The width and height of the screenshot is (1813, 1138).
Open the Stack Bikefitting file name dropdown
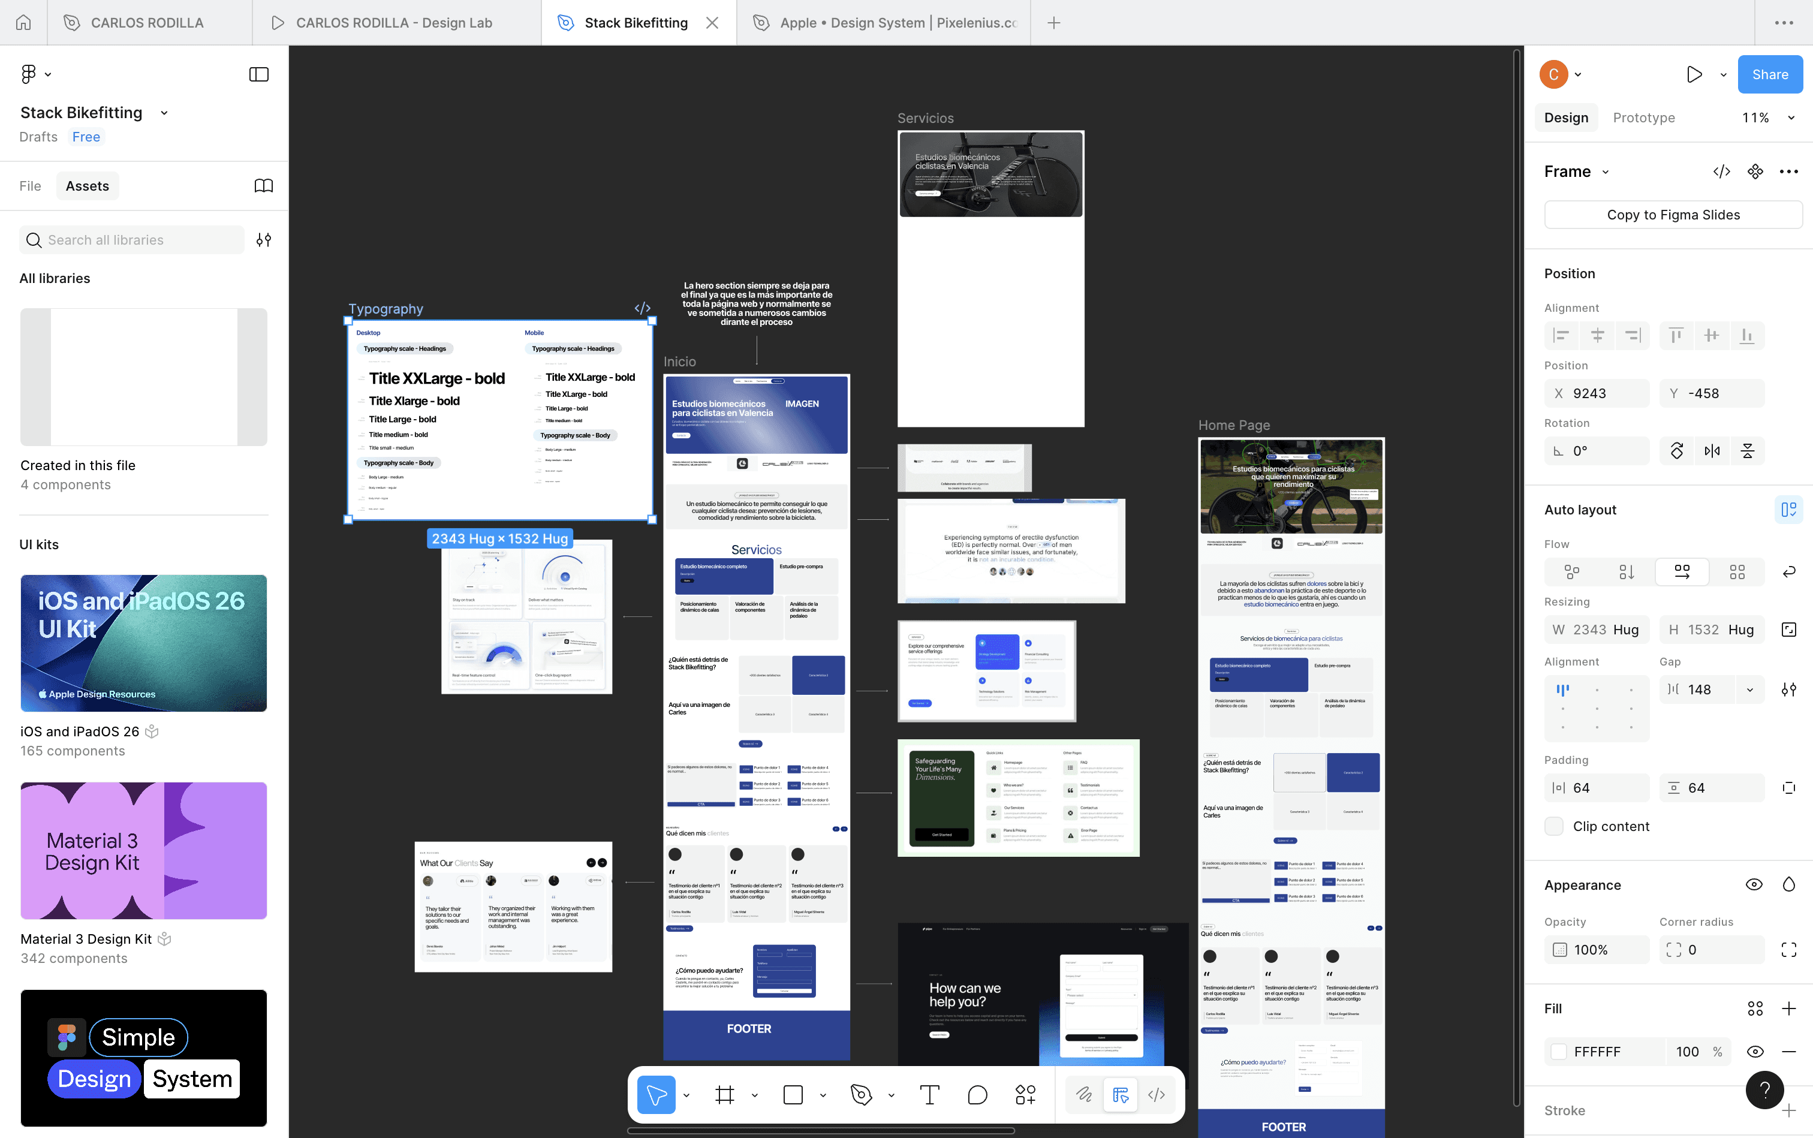click(x=163, y=113)
